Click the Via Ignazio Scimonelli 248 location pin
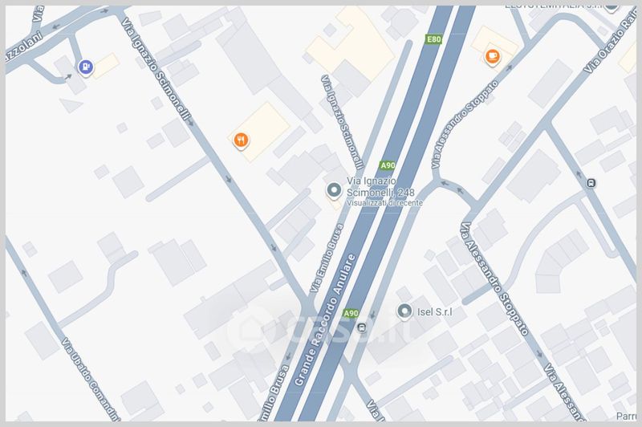The height and width of the screenshot is (427, 642). [x=334, y=191]
